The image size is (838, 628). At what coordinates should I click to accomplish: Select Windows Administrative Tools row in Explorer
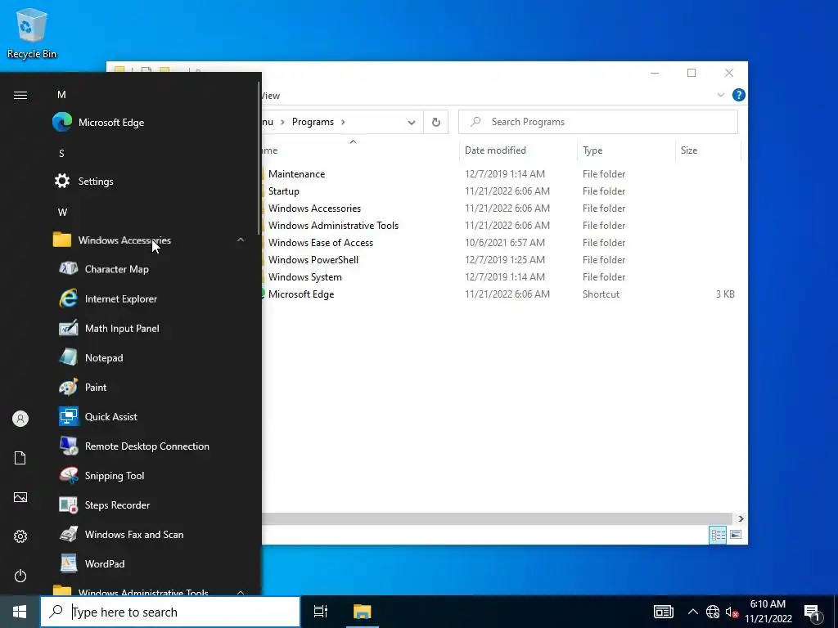click(334, 226)
